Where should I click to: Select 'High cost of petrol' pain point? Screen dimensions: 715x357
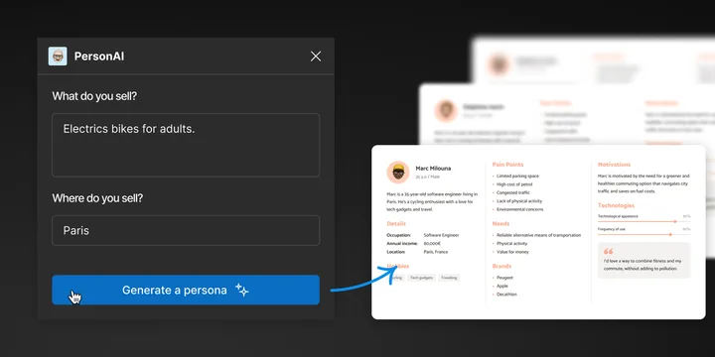(x=514, y=184)
